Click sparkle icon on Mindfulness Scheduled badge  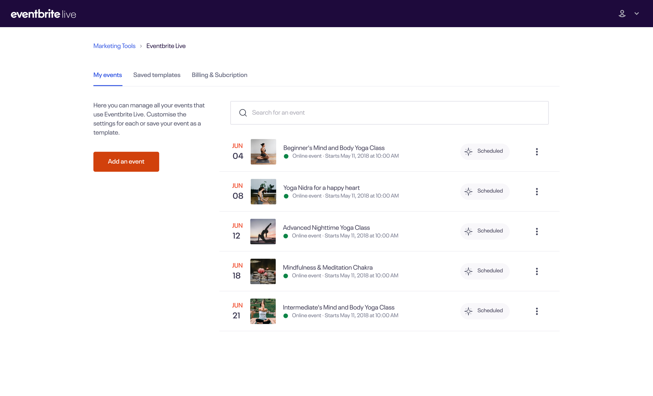coord(468,271)
